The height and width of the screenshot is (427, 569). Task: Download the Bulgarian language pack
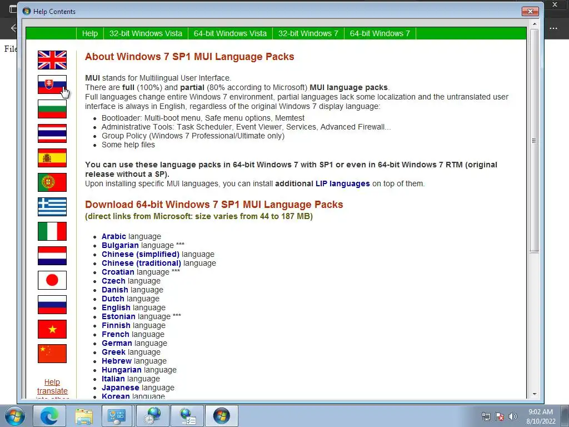tap(120, 245)
